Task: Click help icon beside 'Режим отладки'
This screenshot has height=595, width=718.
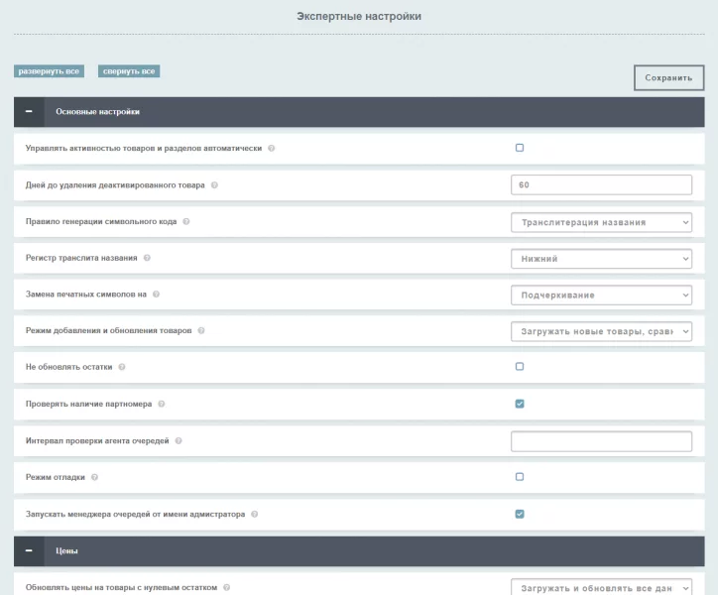Action: [95, 477]
